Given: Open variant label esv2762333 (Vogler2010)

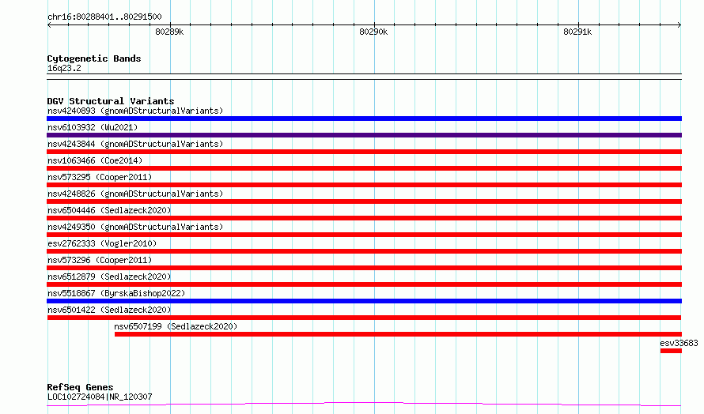Looking at the screenshot, I should point(102,243).
